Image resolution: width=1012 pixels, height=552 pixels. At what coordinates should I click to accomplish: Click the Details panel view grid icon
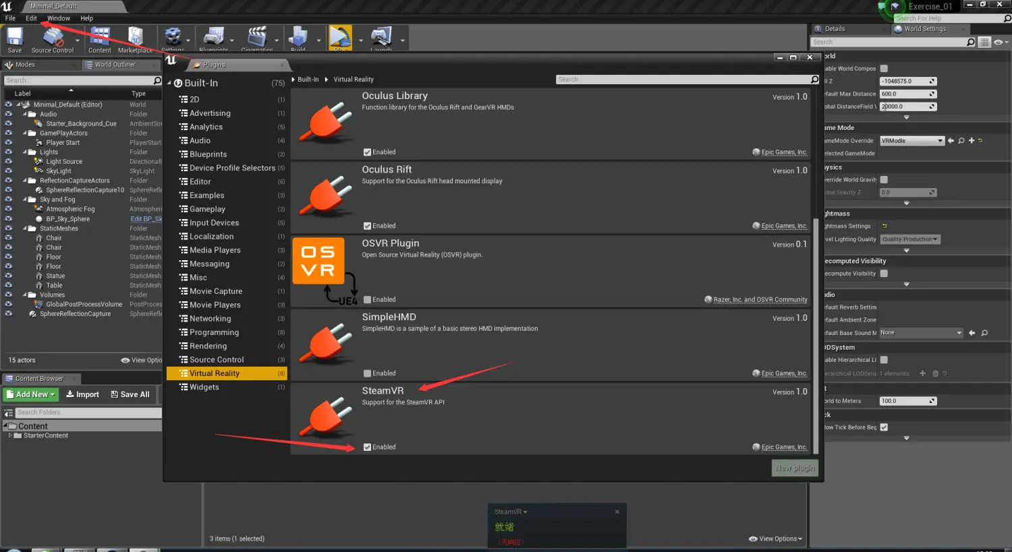point(985,42)
